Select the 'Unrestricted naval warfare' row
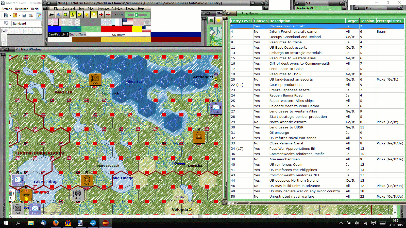406x228 pixels. tap(317, 197)
